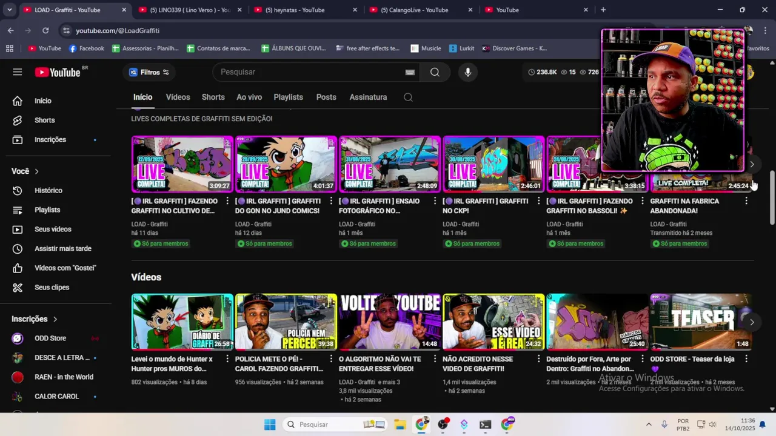Screen dimensions: 776x436
Task: Open the Ao vivo channel tab
Action: (x=249, y=97)
